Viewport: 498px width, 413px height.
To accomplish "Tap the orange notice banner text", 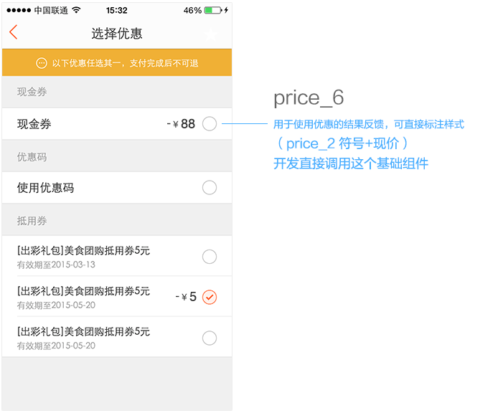I will (x=125, y=63).
